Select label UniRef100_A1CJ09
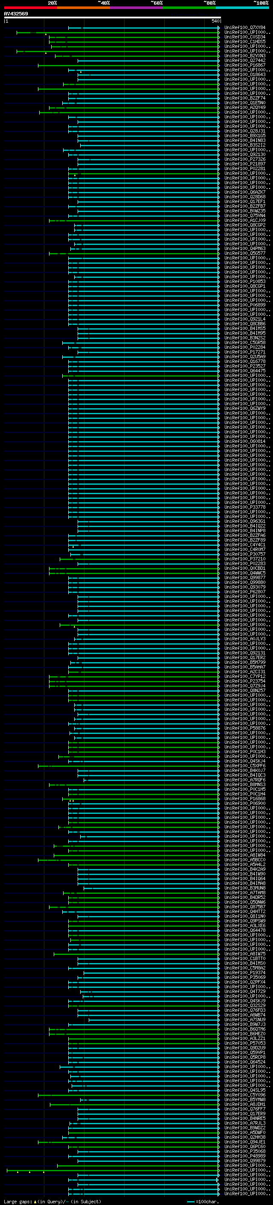Screen dimensions: 273x1205 (245, 220)
